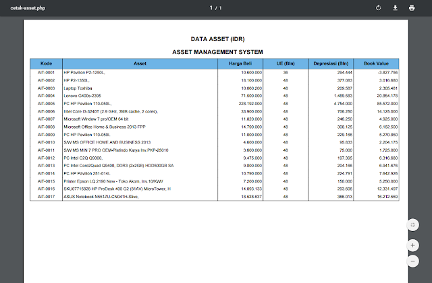The image size is (432, 283).
Task: Select asset Microsoft Window 7 pro/OEM
Action: pyautogui.click(x=96, y=119)
